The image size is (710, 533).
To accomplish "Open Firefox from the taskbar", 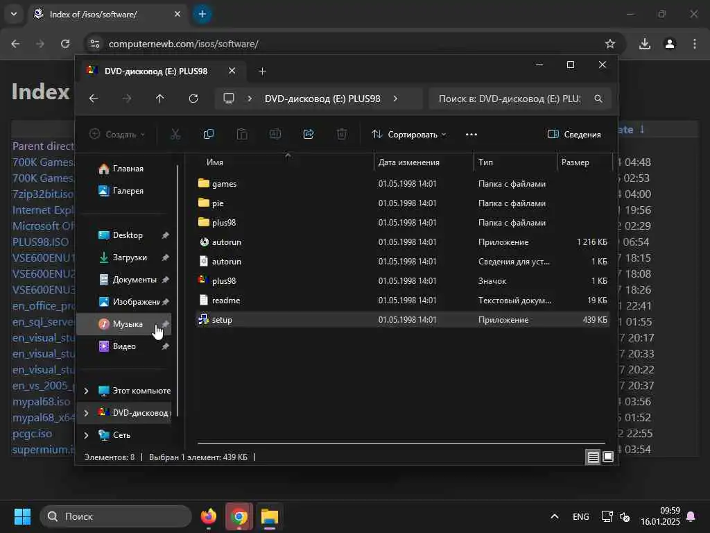I will click(x=209, y=516).
